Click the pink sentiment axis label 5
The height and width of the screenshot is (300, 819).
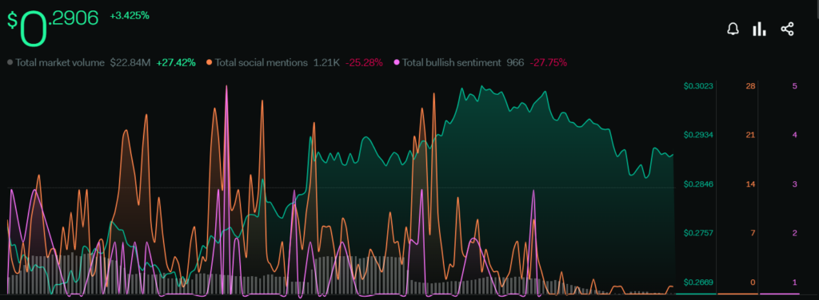click(x=794, y=86)
